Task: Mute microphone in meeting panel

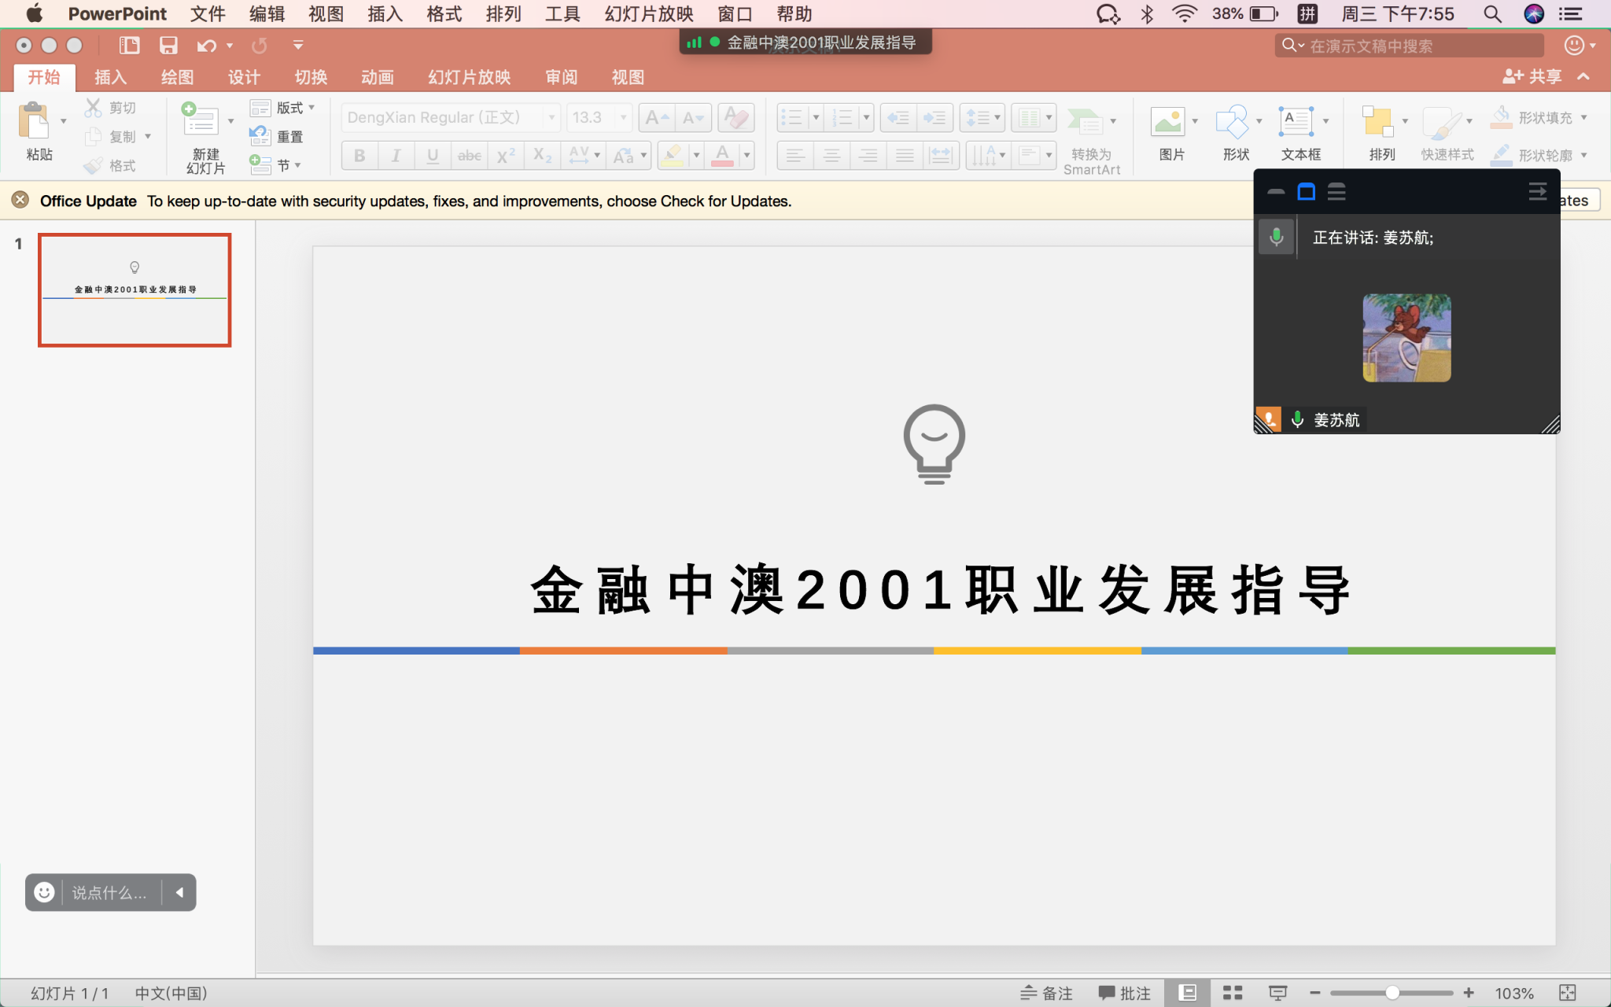Action: click(x=1277, y=237)
